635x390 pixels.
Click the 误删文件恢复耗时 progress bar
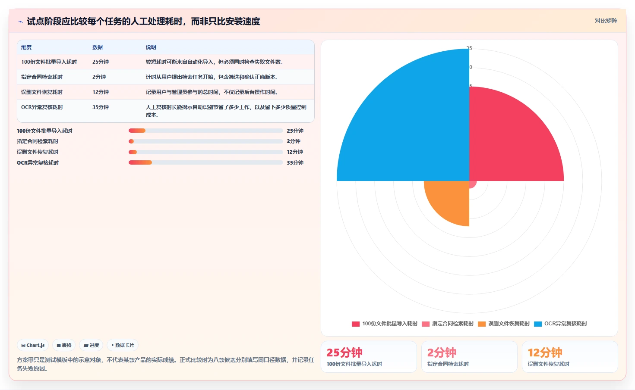[x=205, y=152]
